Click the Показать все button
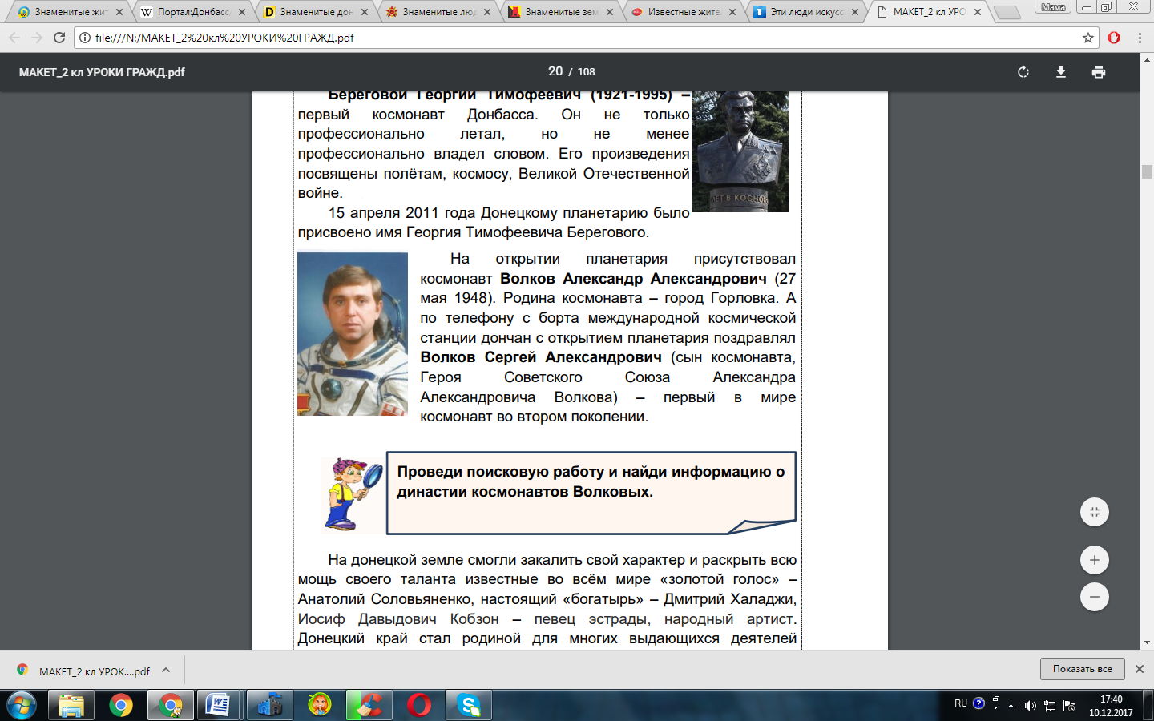The image size is (1154, 721). coord(1082,669)
